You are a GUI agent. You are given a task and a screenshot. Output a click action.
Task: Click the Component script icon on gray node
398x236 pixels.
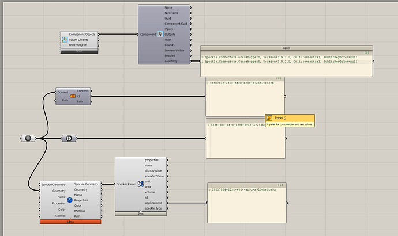[x=160, y=34]
